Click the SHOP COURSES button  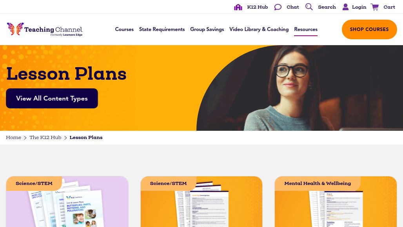(369, 29)
